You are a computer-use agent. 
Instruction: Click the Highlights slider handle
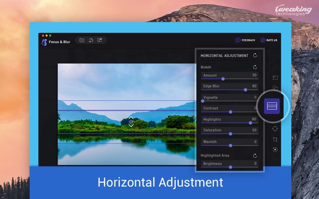(x=251, y=123)
